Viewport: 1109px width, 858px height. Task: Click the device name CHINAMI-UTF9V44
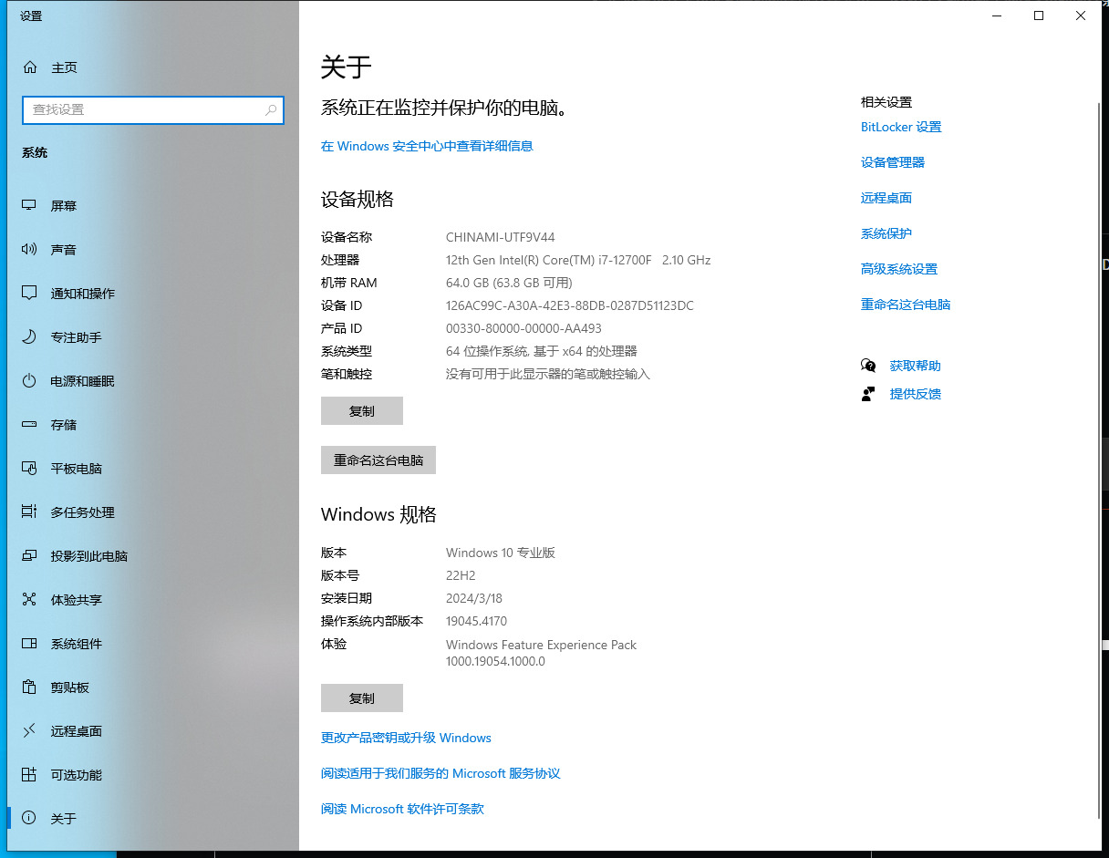(501, 237)
